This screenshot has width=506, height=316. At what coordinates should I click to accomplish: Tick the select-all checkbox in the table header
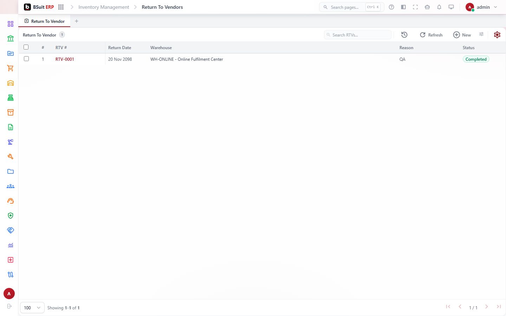[26, 47]
